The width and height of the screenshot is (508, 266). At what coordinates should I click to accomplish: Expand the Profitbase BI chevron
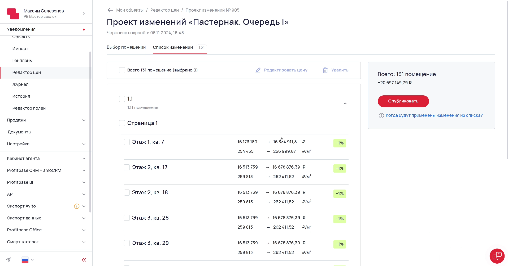point(84,182)
